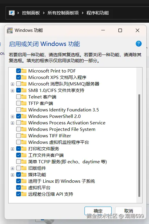Uncheck 适用于 Linux 的 Windows 子系统
This screenshot has width=149, height=224.
(19, 181)
